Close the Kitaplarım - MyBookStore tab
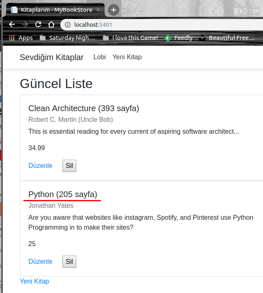Viewport: 263px width, 293px height. pyautogui.click(x=99, y=9)
